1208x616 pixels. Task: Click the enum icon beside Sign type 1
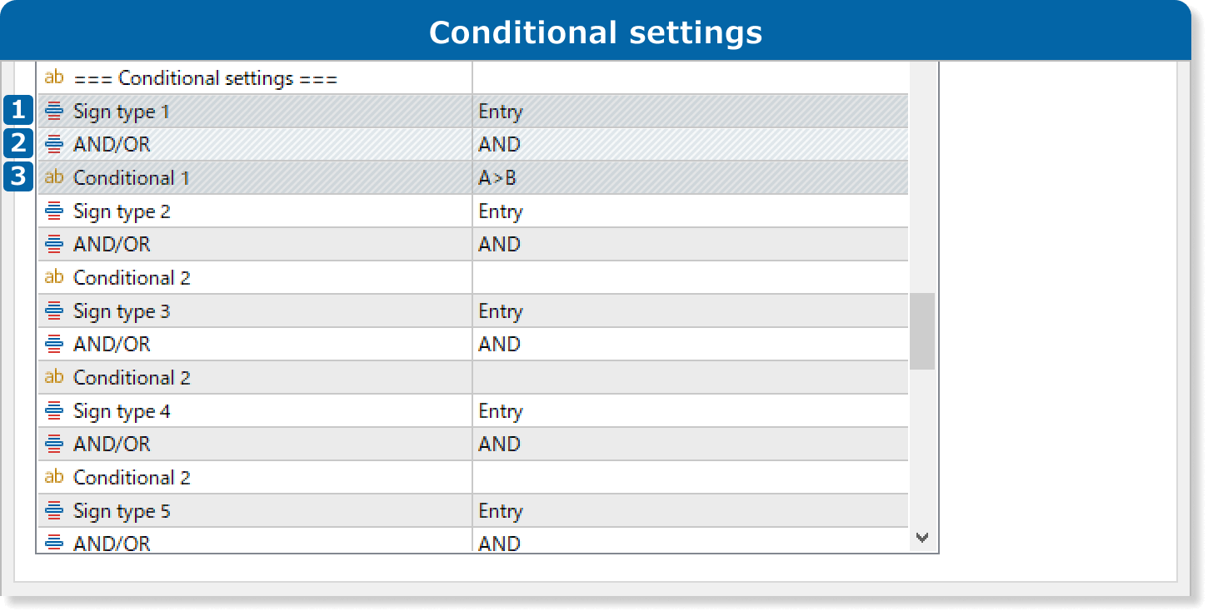coord(54,111)
